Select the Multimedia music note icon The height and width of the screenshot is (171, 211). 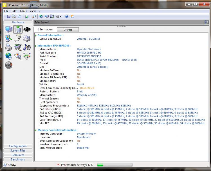(x=27, y=47)
